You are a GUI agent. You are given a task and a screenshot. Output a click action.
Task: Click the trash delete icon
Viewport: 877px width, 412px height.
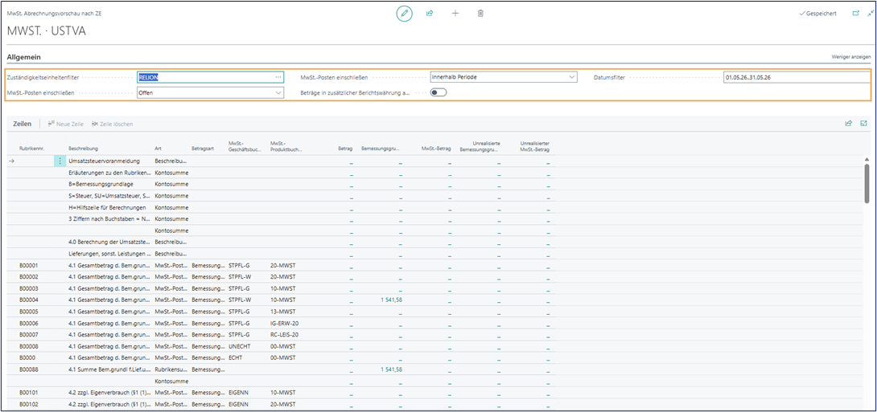(480, 14)
